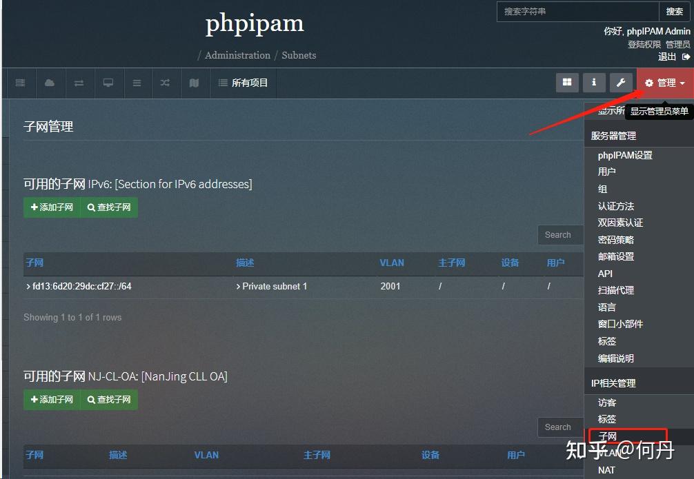The image size is (694, 479).
Task: Open 扫描代理 in the admin menu
Action: click(x=615, y=290)
